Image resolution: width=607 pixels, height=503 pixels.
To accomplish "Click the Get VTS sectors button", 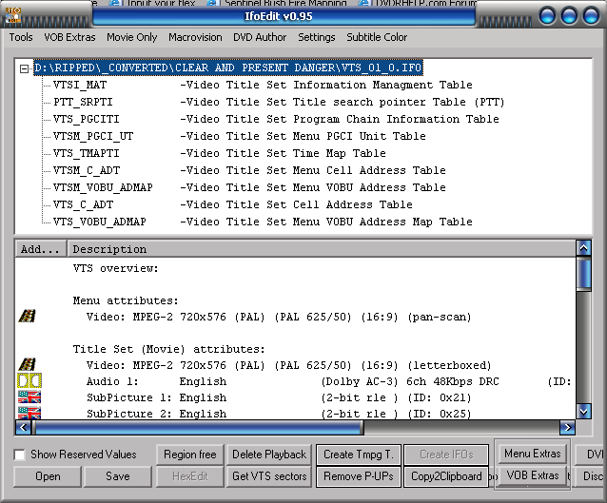I will pos(269,476).
